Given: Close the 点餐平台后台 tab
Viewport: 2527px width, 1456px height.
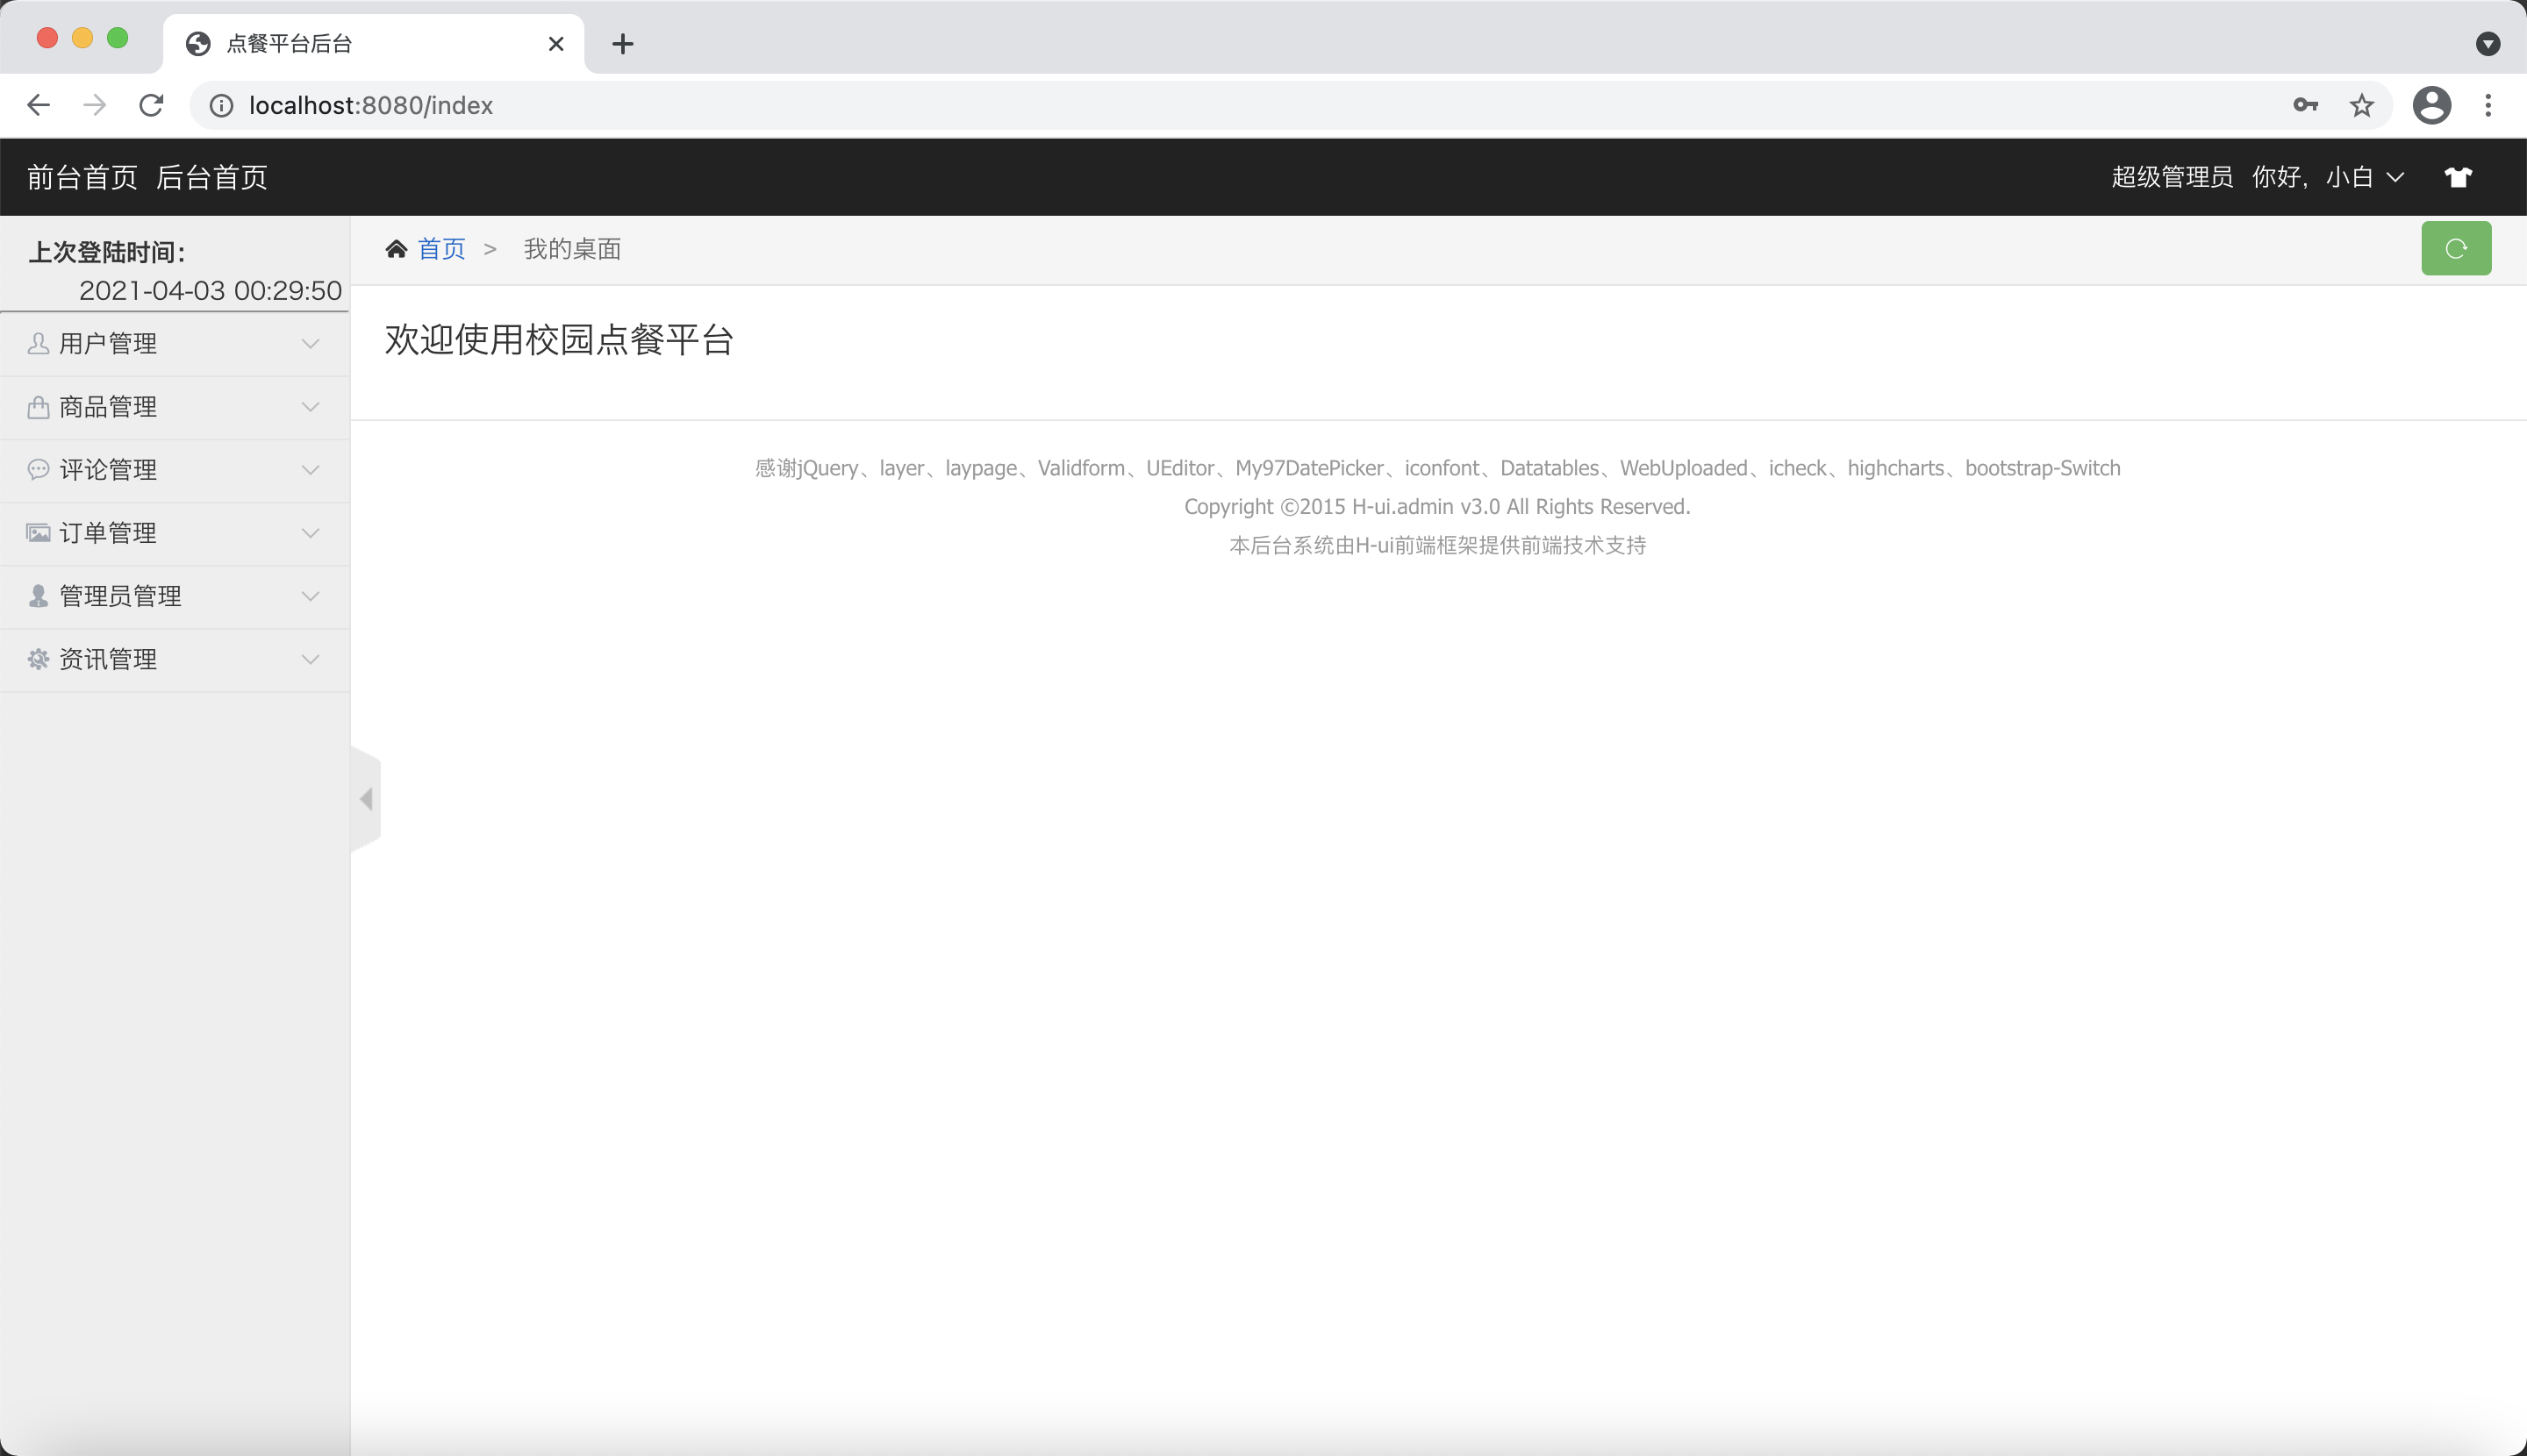Looking at the screenshot, I should pyautogui.click(x=556, y=44).
